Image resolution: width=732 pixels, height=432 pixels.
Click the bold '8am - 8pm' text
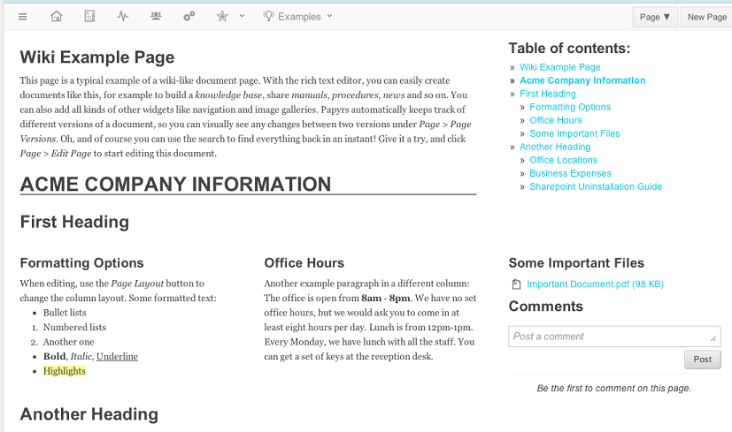pyautogui.click(x=386, y=299)
